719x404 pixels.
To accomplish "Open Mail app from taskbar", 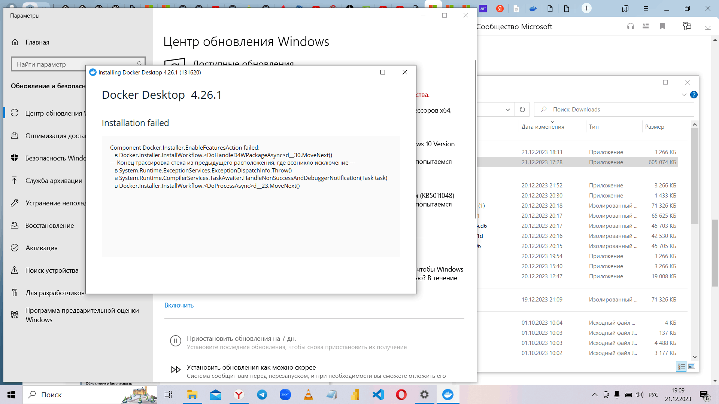I will point(216,395).
